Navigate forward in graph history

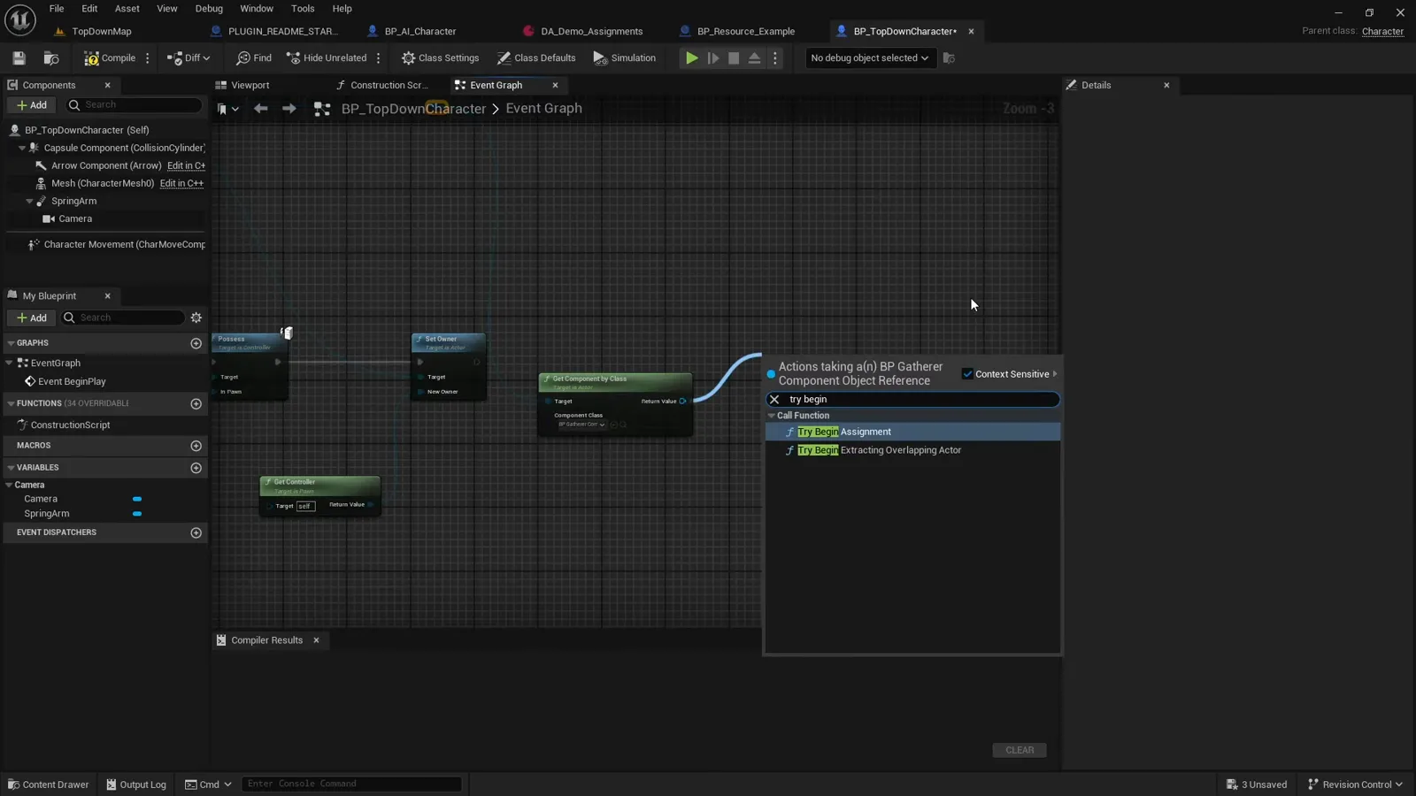pyautogui.click(x=289, y=109)
